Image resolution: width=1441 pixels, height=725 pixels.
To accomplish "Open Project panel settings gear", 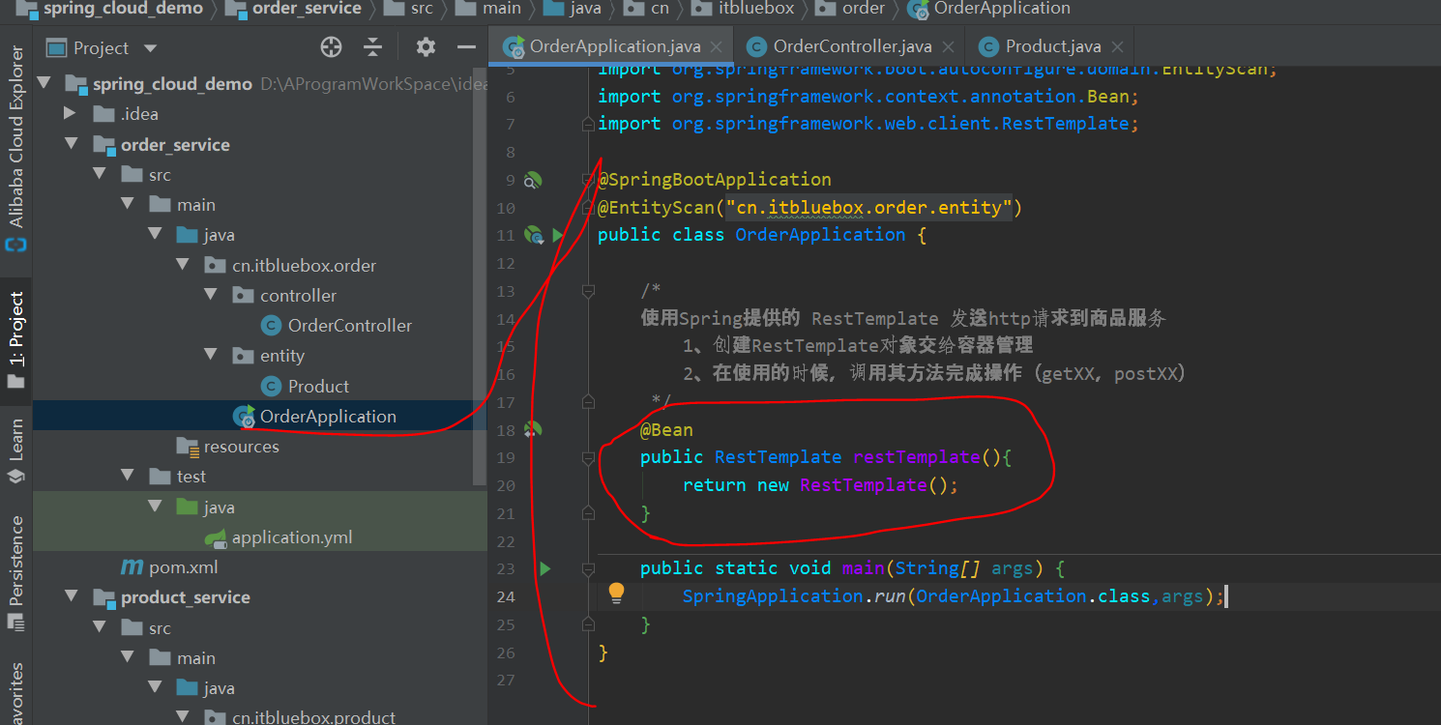I will pyautogui.click(x=426, y=47).
